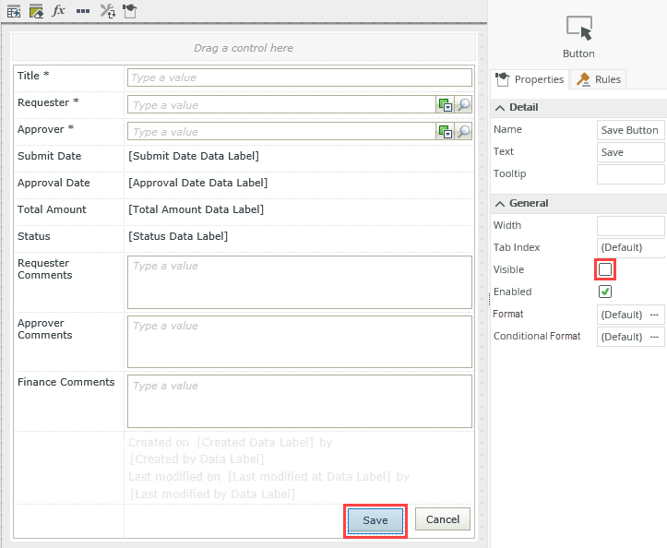This screenshot has height=548, width=667.
Task: Select the Requester field label
Action: pos(48,102)
